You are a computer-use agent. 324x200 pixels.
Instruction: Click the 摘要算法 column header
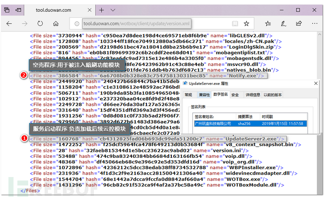(248, 117)
